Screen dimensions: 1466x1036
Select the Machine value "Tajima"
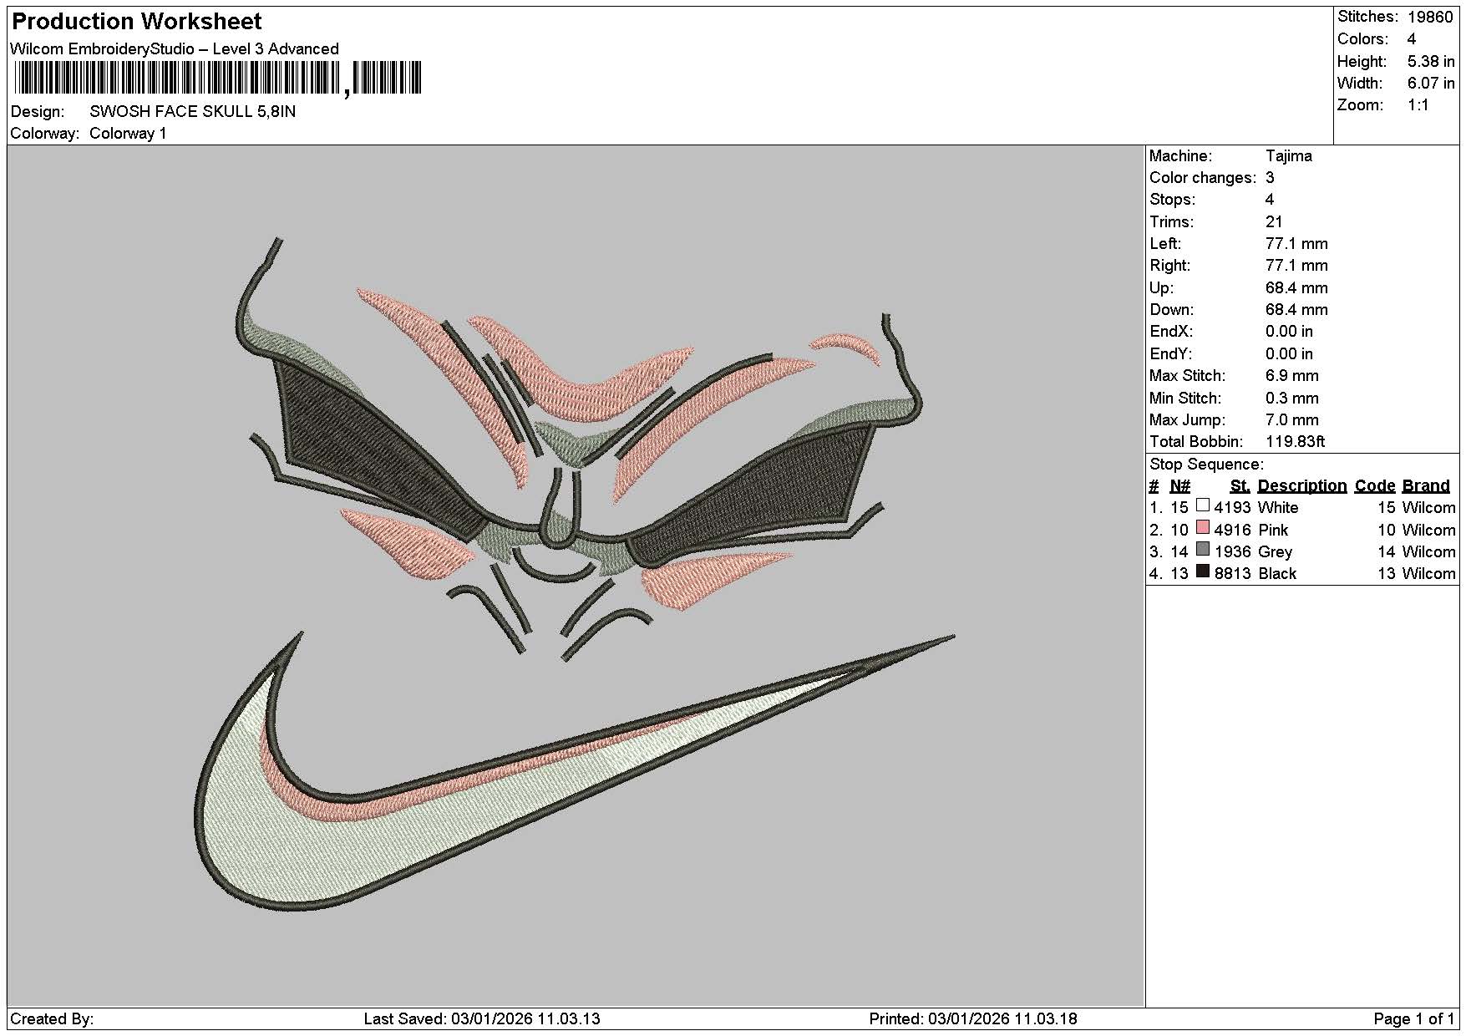(1289, 155)
